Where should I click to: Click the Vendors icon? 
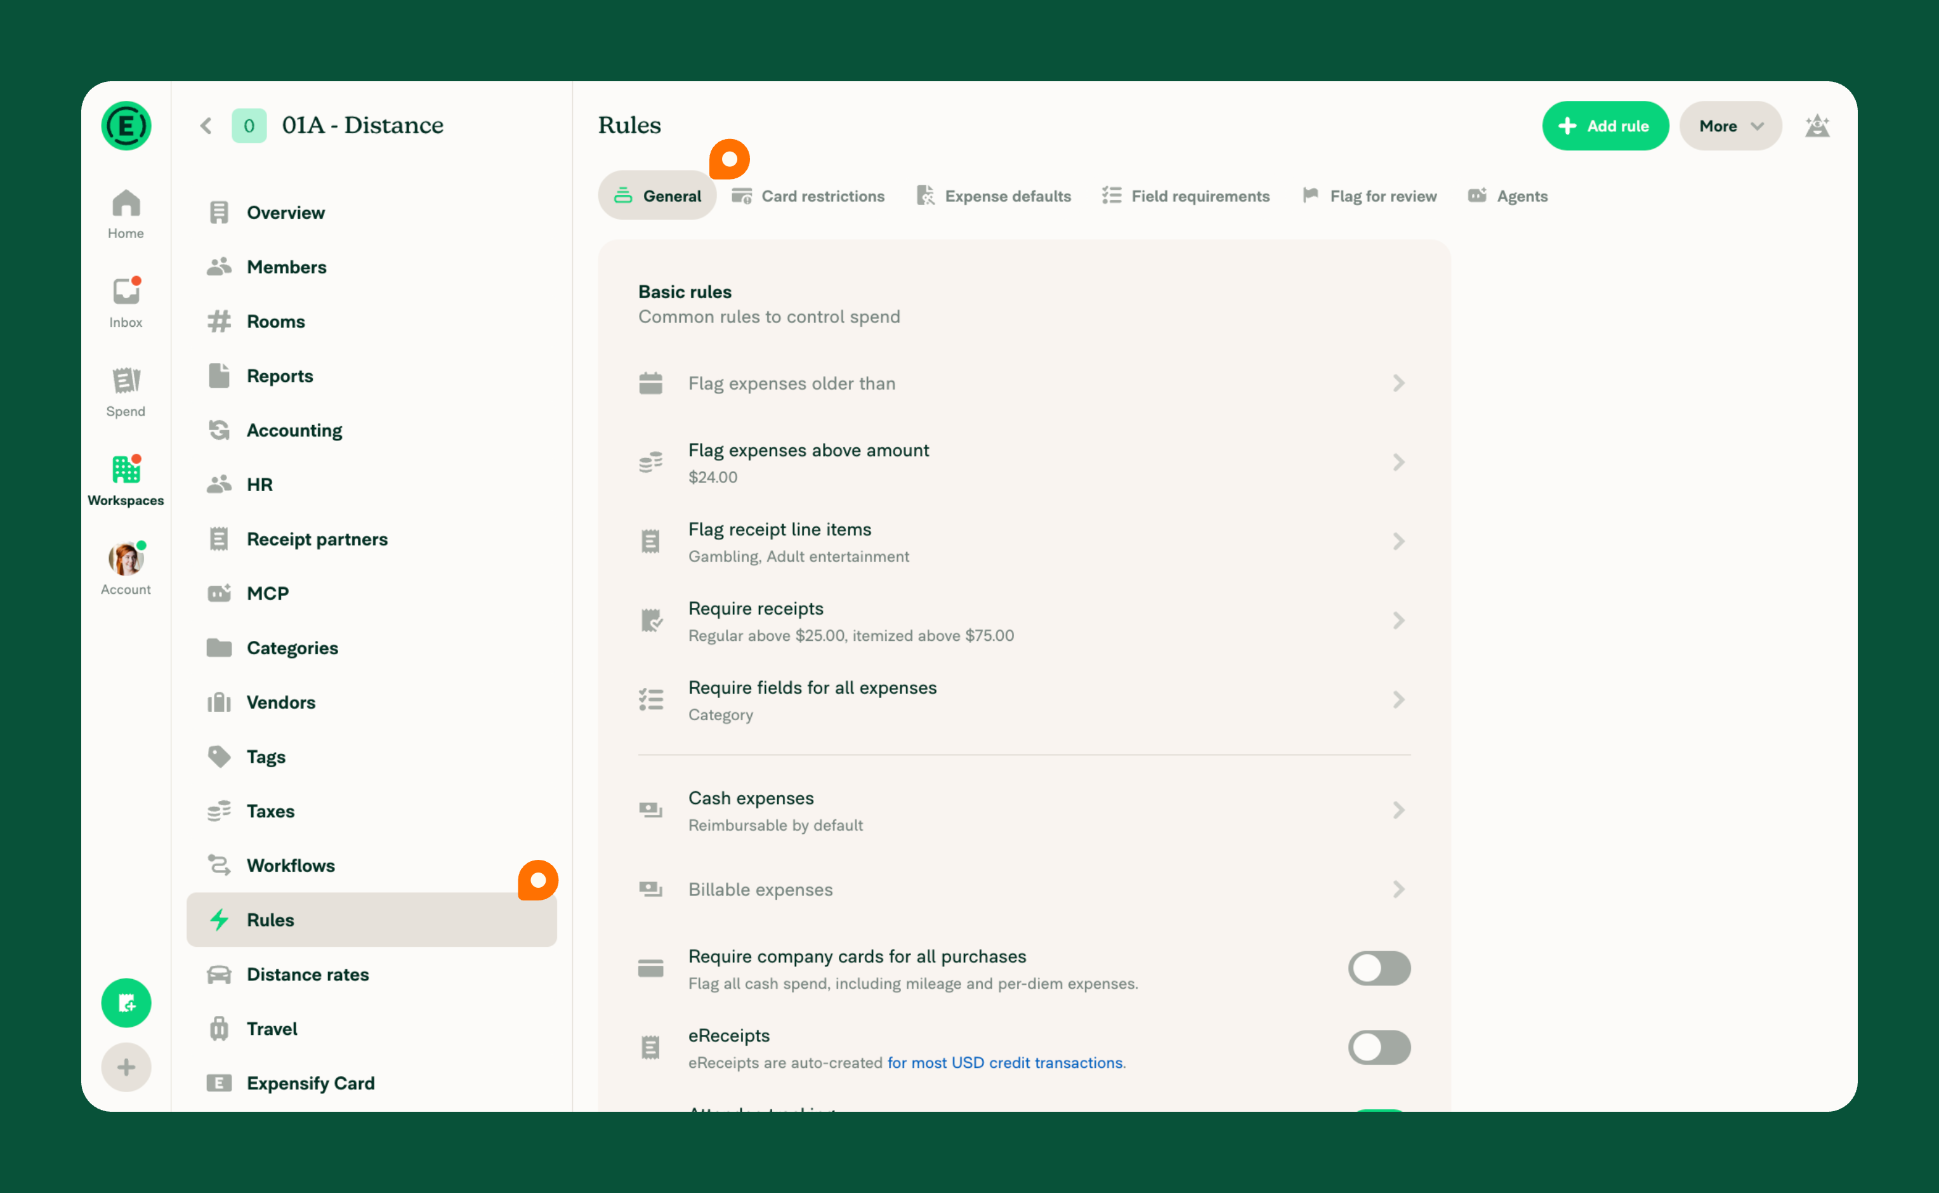[x=220, y=702]
